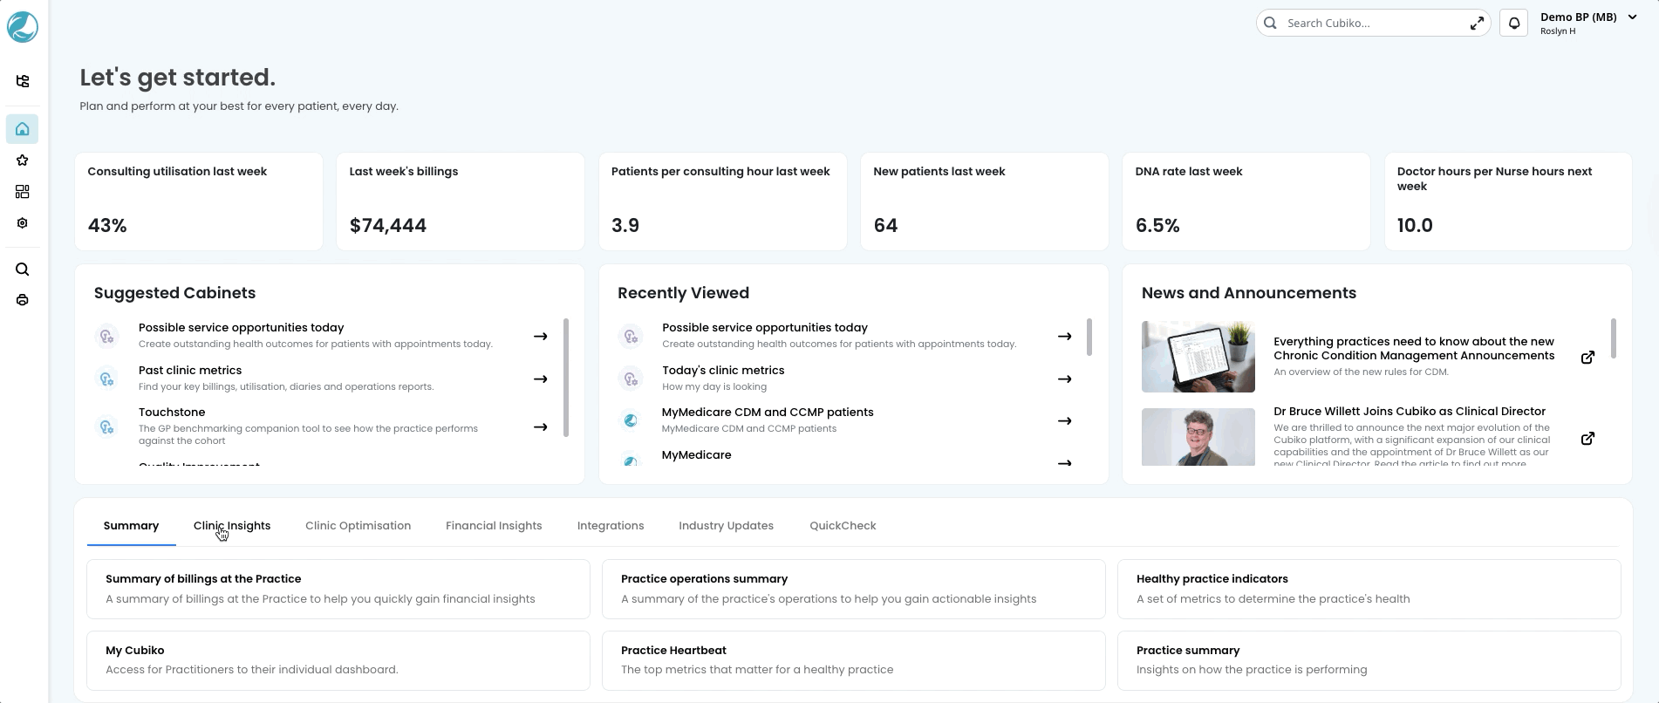Open the 'Practice Heartbeat' card
The image size is (1659, 703).
[854, 660]
